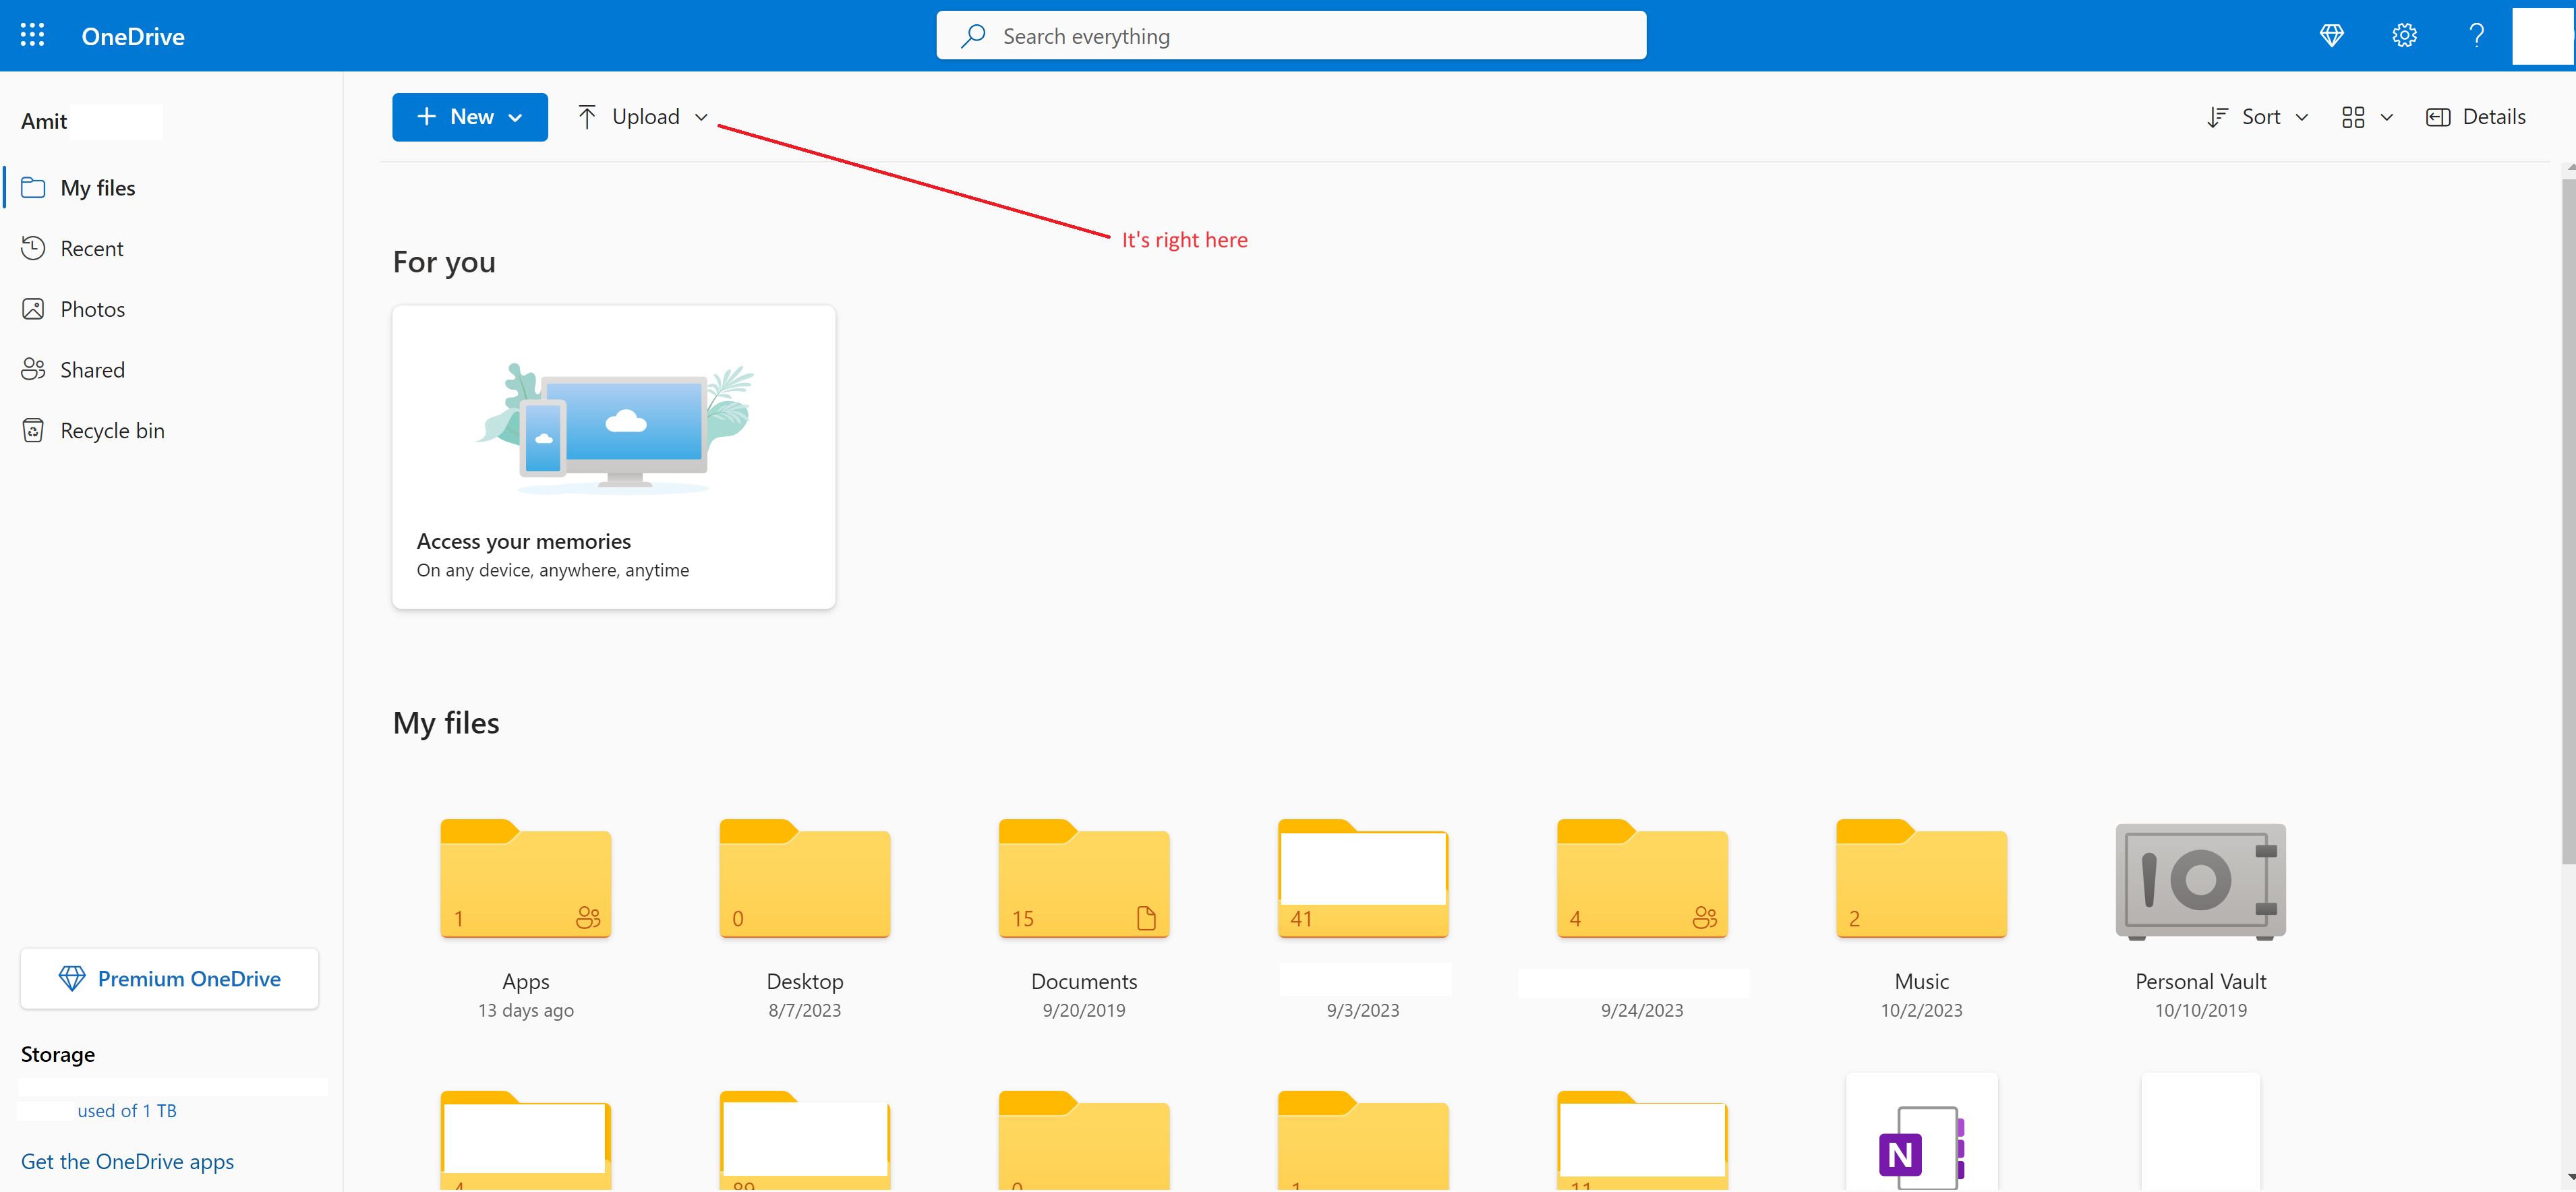Click the storage usage bar
Viewport: 2576px width, 1192px height.
(x=172, y=1087)
